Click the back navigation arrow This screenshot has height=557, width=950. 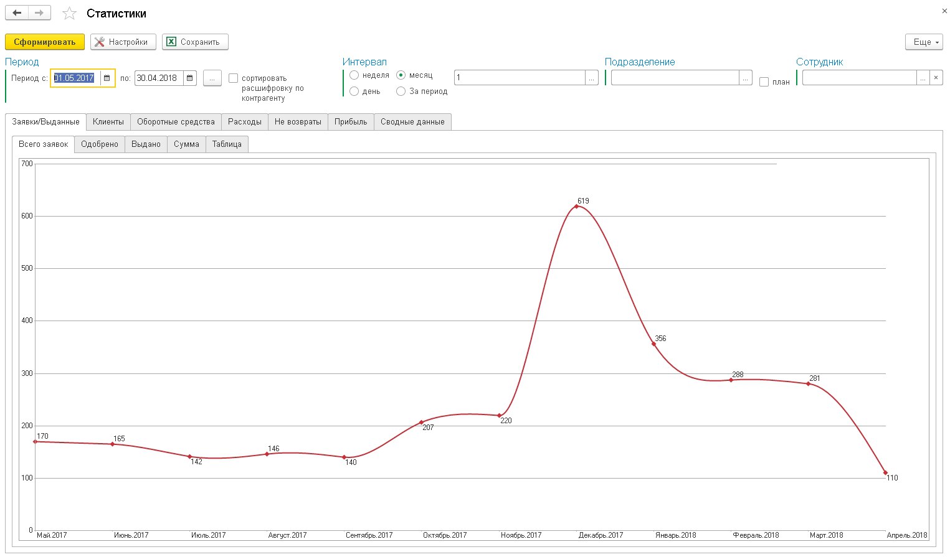click(x=17, y=13)
